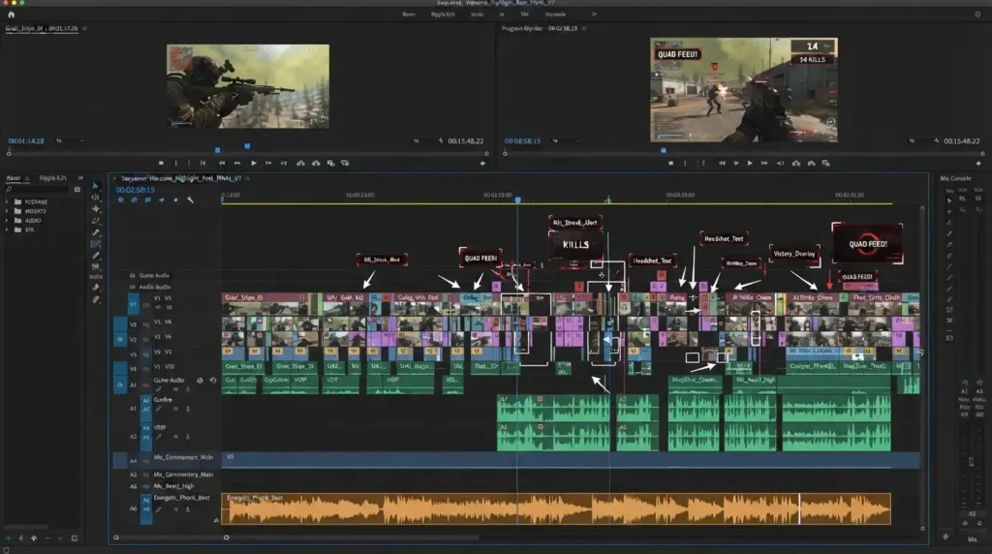992x554 pixels.
Task: Click the Extract button in Program monitor
Action: (x=811, y=163)
